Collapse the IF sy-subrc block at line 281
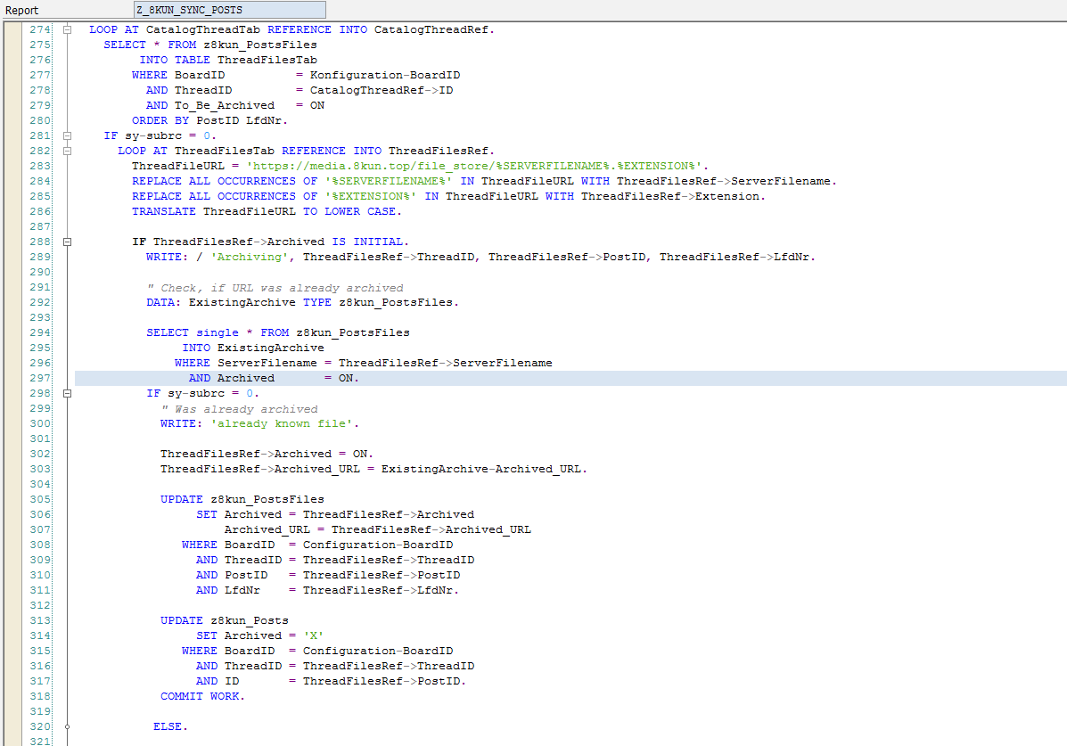This screenshot has height=746, width=1067. click(x=68, y=136)
